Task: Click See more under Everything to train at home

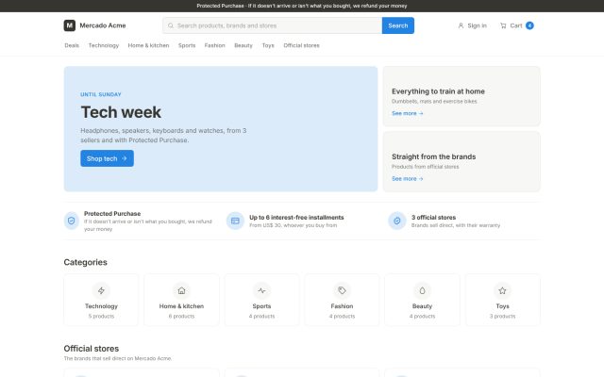Action: click(407, 113)
